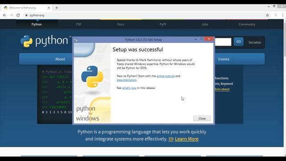Open a new browser tab
Image resolution: width=286 pixels, height=161 pixels.
57,8
